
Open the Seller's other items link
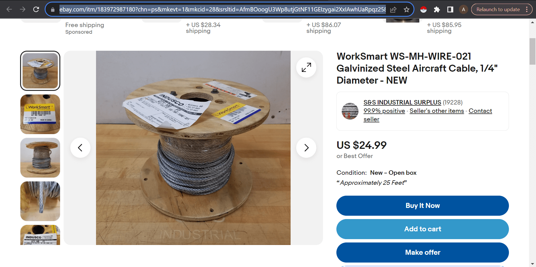tap(437, 111)
